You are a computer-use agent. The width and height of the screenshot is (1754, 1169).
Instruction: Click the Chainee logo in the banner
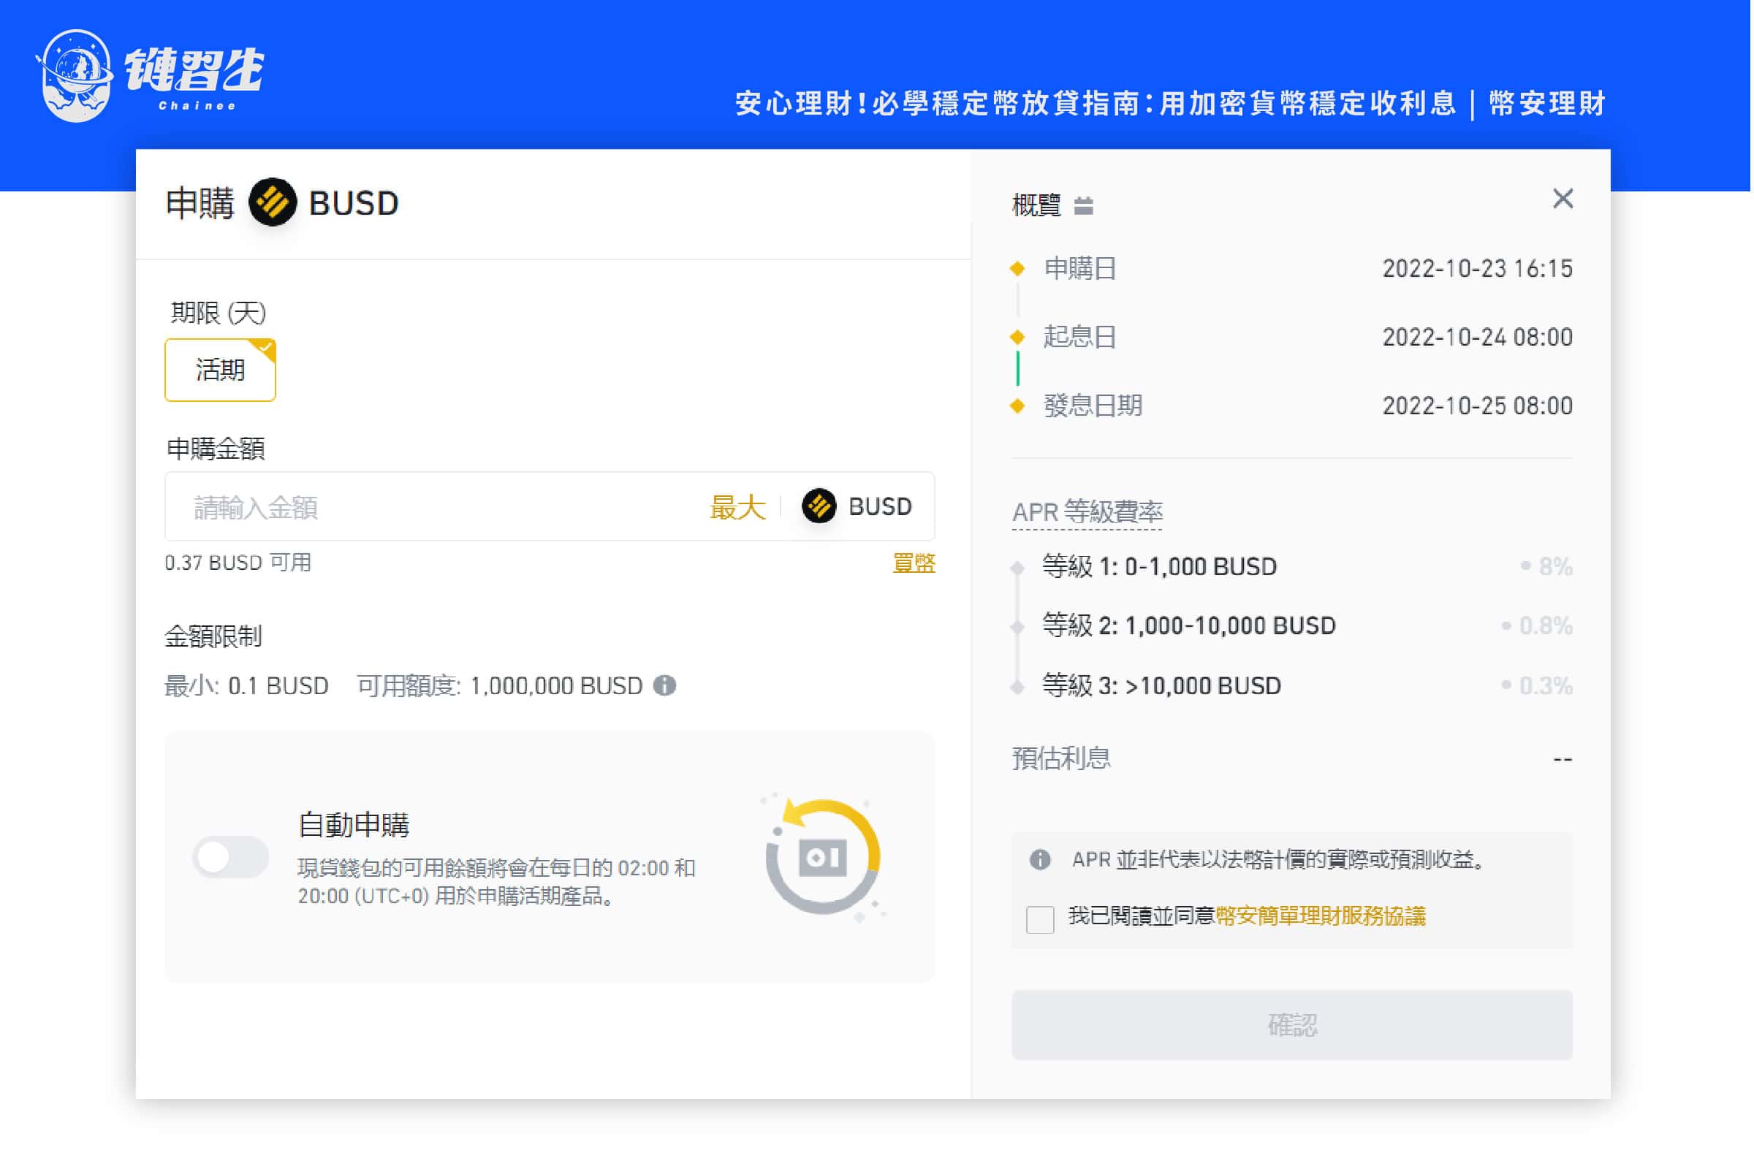150,75
